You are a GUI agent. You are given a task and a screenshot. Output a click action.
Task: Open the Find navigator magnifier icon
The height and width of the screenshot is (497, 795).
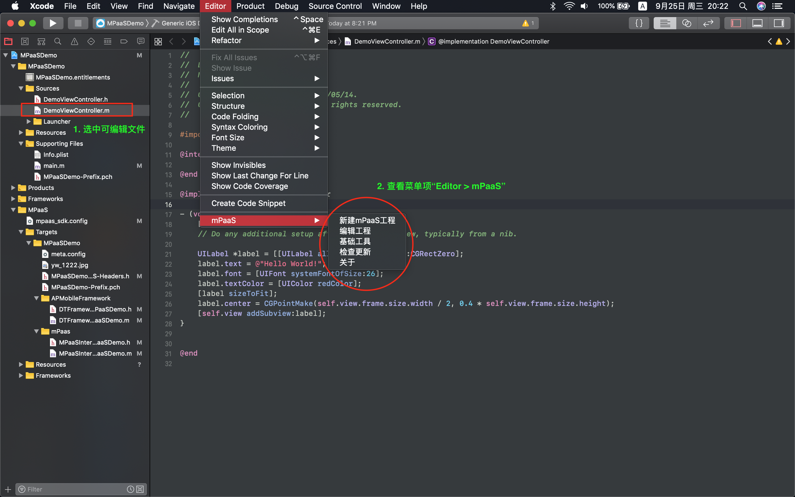[58, 41]
